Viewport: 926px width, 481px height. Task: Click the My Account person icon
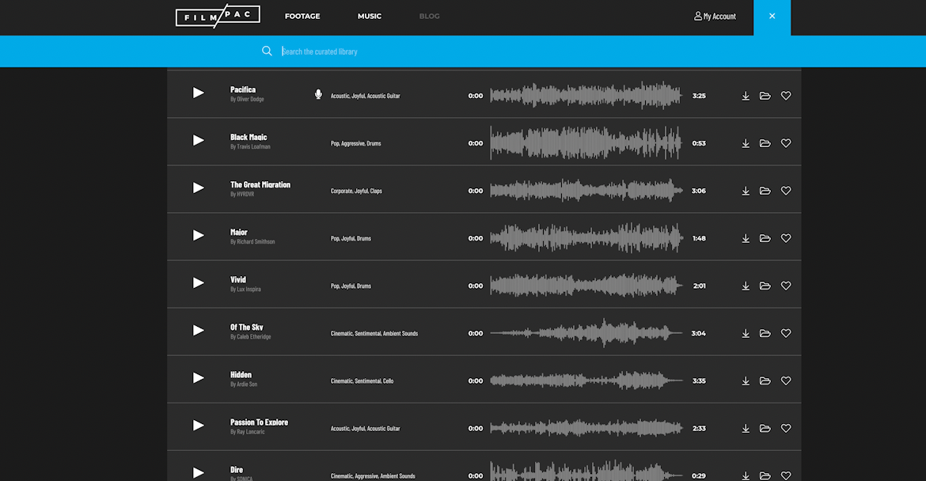pyautogui.click(x=697, y=16)
